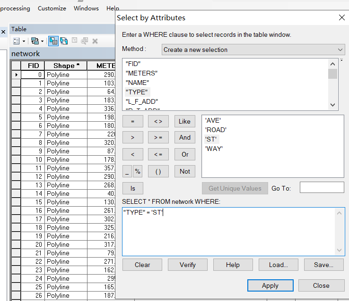Select the "METERS" field
The image size is (349, 301).
point(141,73)
